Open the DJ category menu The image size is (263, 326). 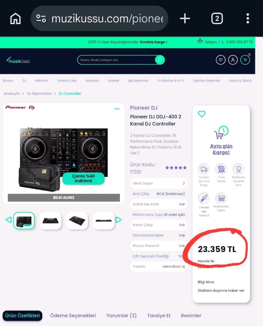[x=24, y=81]
